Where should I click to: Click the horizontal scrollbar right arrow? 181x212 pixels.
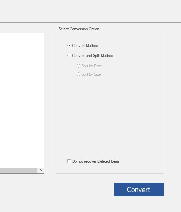click(x=41, y=170)
